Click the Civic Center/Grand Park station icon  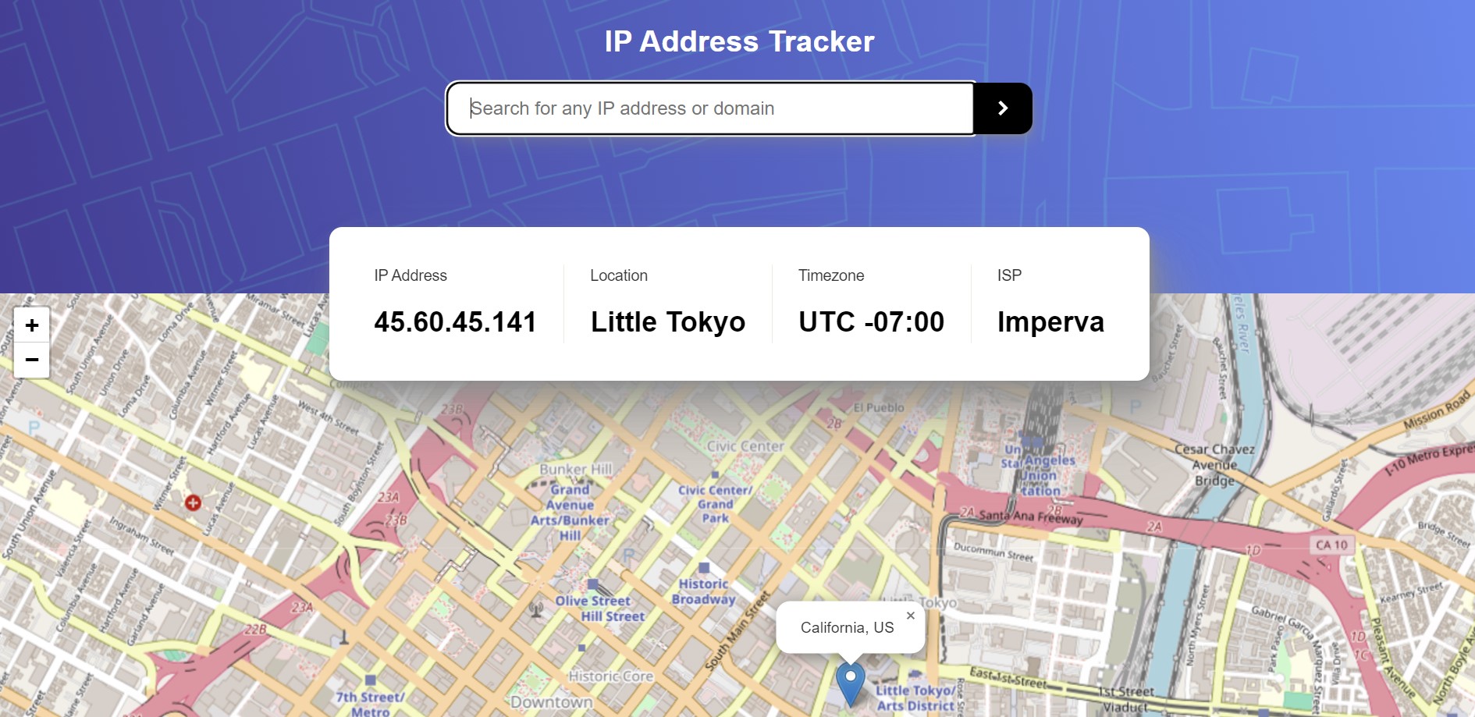pos(715,474)
